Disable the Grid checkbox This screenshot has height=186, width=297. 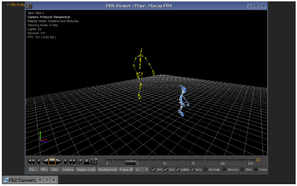(x=166, y=169)
